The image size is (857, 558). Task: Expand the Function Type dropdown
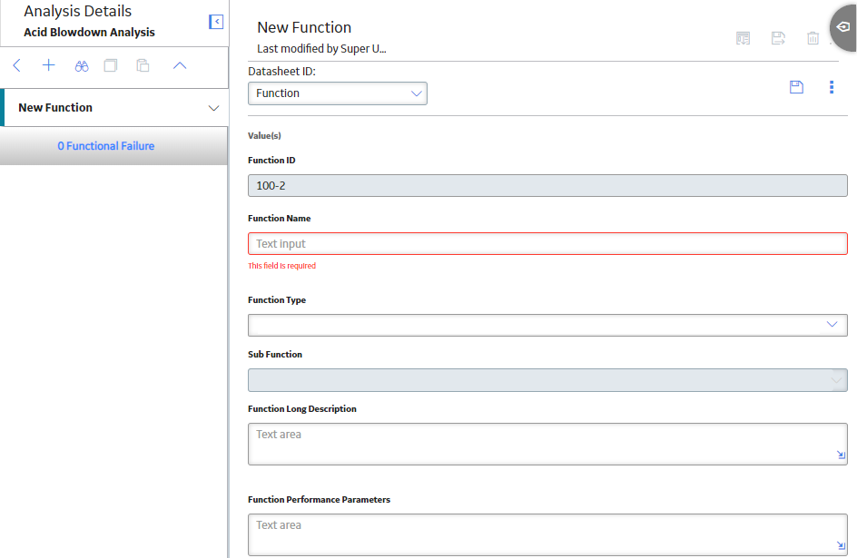coord(547,325)
